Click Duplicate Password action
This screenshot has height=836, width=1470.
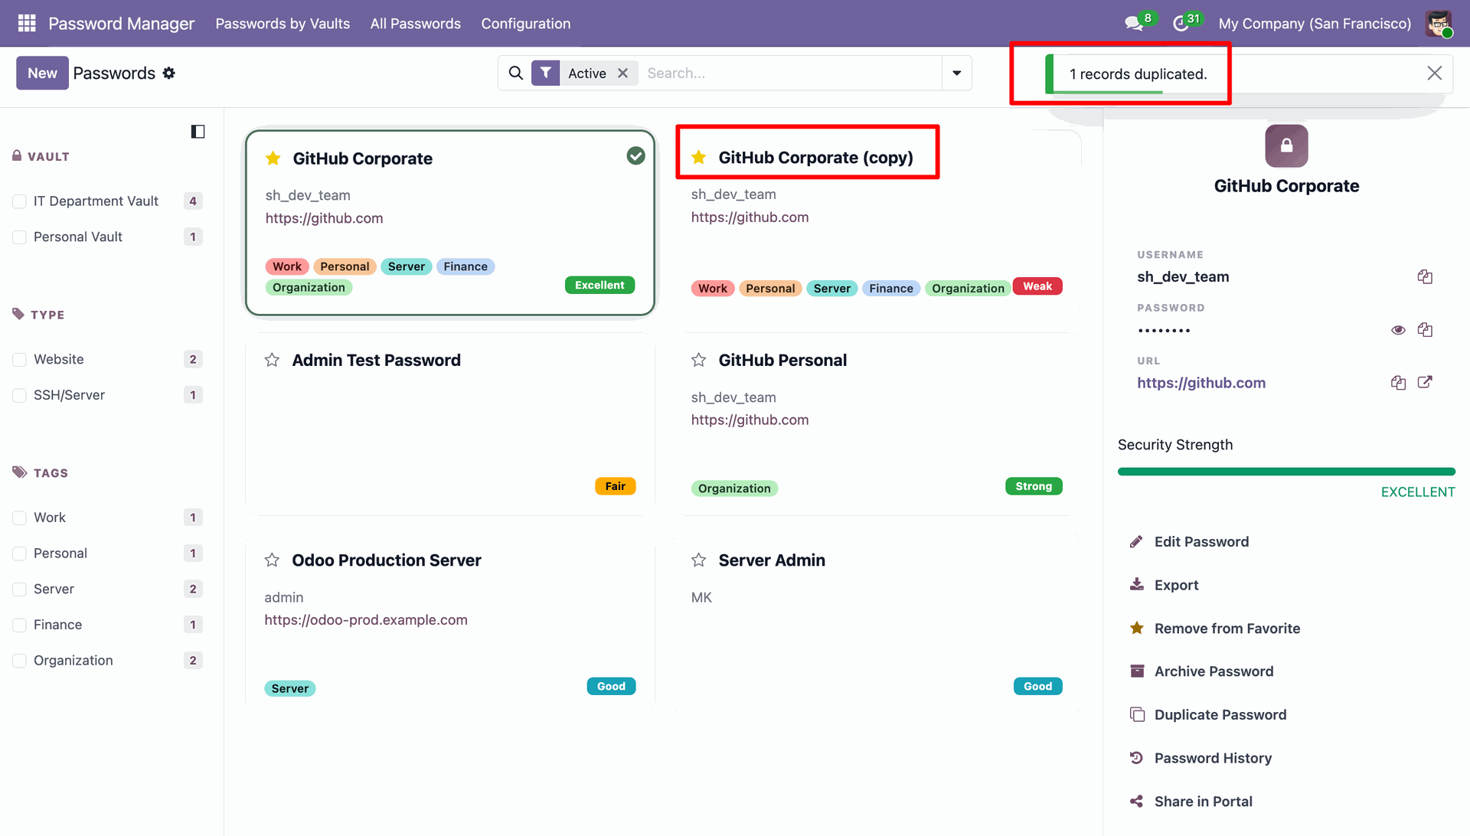click(1220, 715)
